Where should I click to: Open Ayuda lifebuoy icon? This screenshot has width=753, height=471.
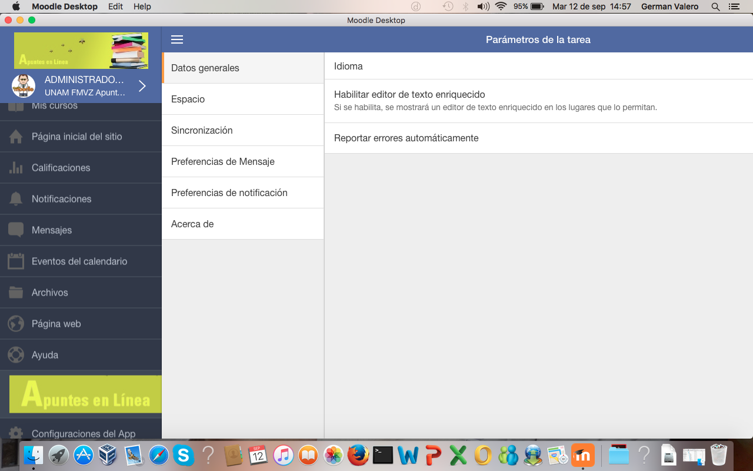16,355
